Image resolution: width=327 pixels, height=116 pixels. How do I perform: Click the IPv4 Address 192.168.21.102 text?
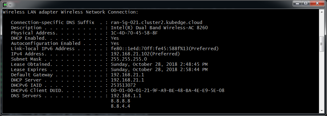tap(130, 54)
